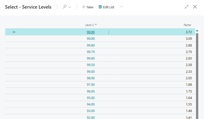Click the New plus button
The image size is (204, 119).
click(88, 7)
